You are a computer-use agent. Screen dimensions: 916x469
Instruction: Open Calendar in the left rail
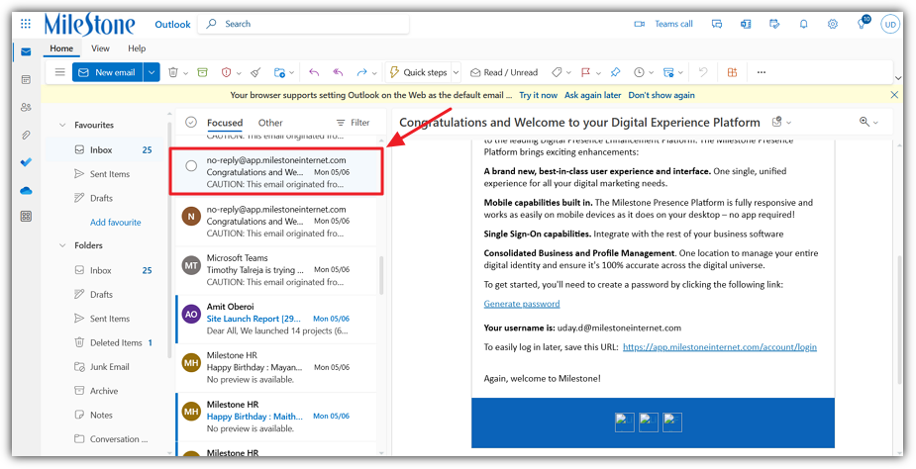click(26, 79)
